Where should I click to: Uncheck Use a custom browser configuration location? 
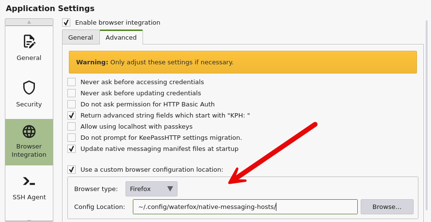pos(72,169)
